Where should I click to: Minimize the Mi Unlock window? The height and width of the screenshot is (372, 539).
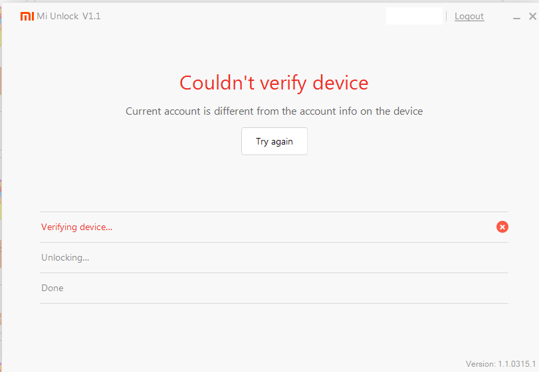(x=516, y=17)
